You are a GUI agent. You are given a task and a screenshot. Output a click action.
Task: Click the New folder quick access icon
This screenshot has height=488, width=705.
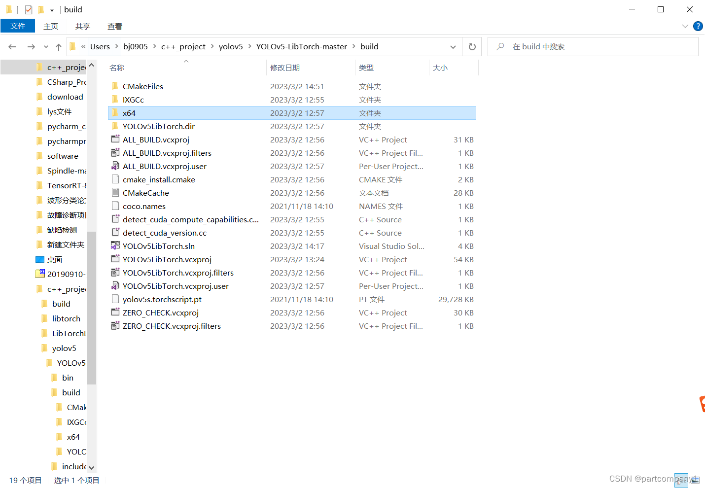tap(41, 9)
